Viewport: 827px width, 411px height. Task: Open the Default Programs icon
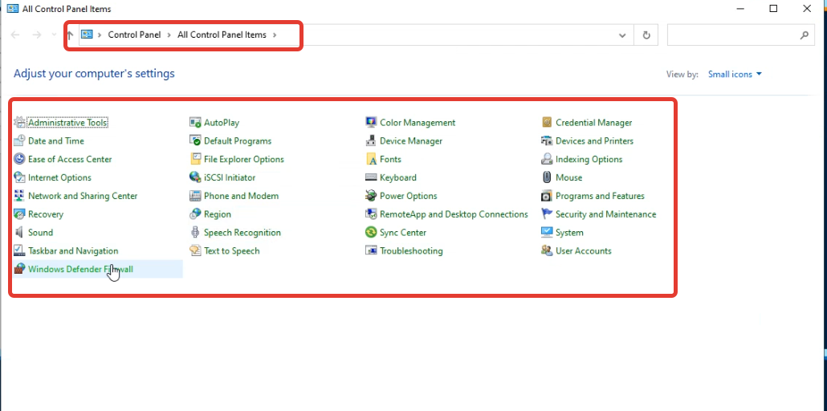click(195, 140)
